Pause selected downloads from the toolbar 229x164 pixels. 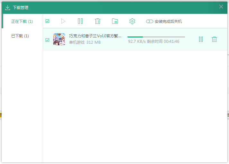tap(80, 21)
